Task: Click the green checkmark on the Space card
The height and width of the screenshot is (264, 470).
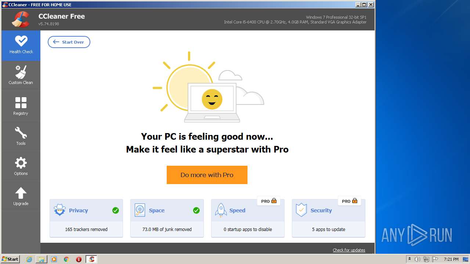Action: pyautogui.click(x=196, y=210)
